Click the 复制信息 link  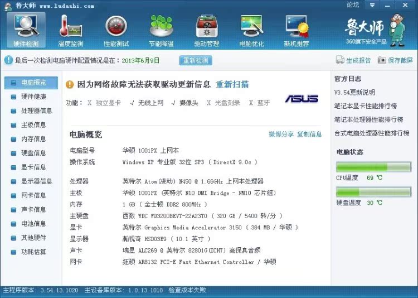point(309,134)
